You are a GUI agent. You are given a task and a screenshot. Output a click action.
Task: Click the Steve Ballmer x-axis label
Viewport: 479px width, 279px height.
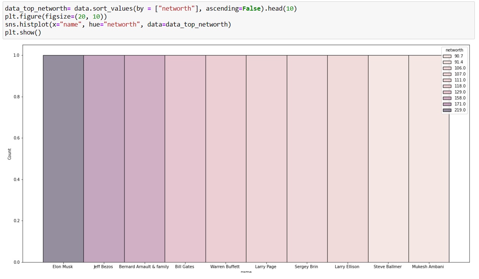[x=388, y=267]
